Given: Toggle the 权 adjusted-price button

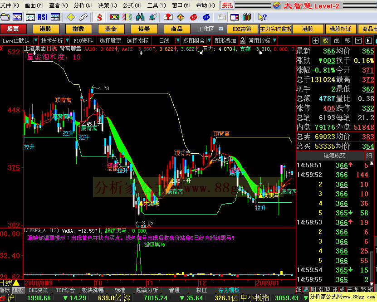Looking at the screenshot, I should (x=326, y=41).
